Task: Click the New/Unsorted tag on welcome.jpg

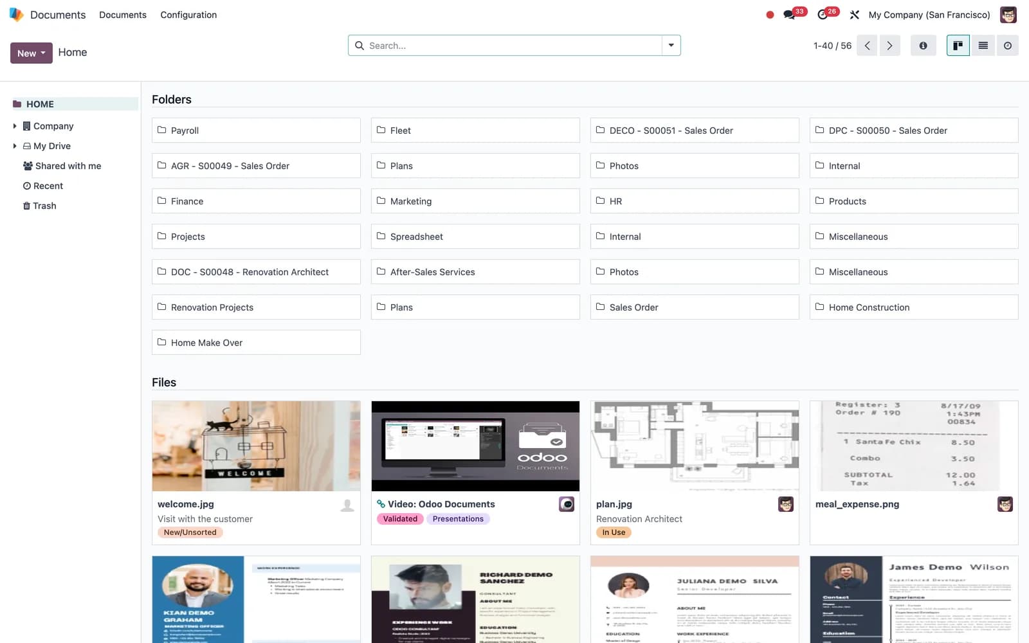Action: pos(190,532)
